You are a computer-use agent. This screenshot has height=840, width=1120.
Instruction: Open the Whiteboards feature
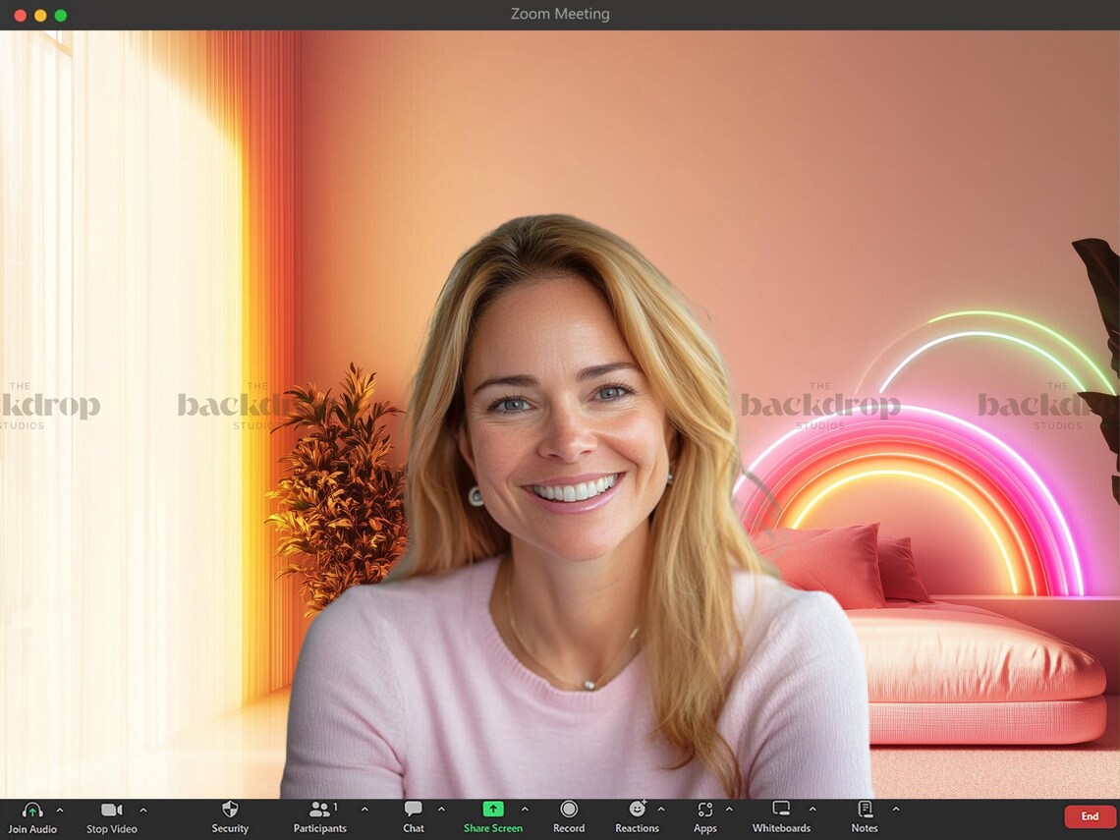click(x=781, y=811)
